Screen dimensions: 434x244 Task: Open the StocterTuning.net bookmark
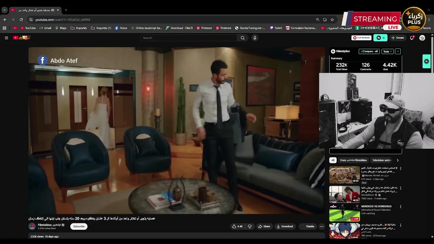pyautogui.click(x=250, y=28)
